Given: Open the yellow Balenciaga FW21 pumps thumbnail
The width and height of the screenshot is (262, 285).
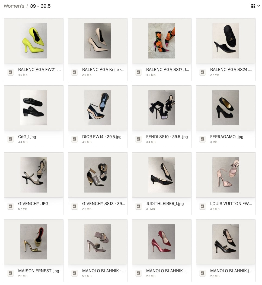Looking at the screenshot, I should [34, 41].
